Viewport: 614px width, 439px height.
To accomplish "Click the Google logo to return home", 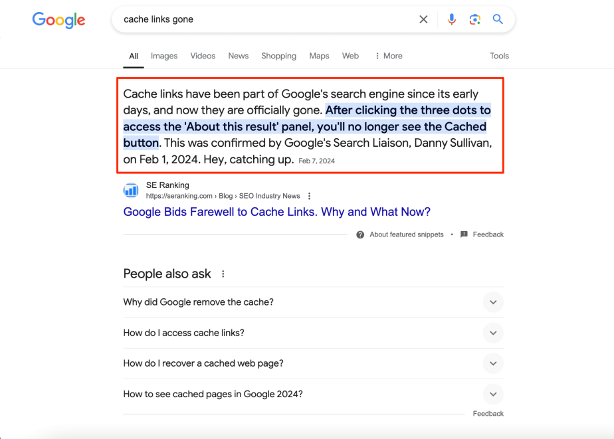I will pos(58,20).
